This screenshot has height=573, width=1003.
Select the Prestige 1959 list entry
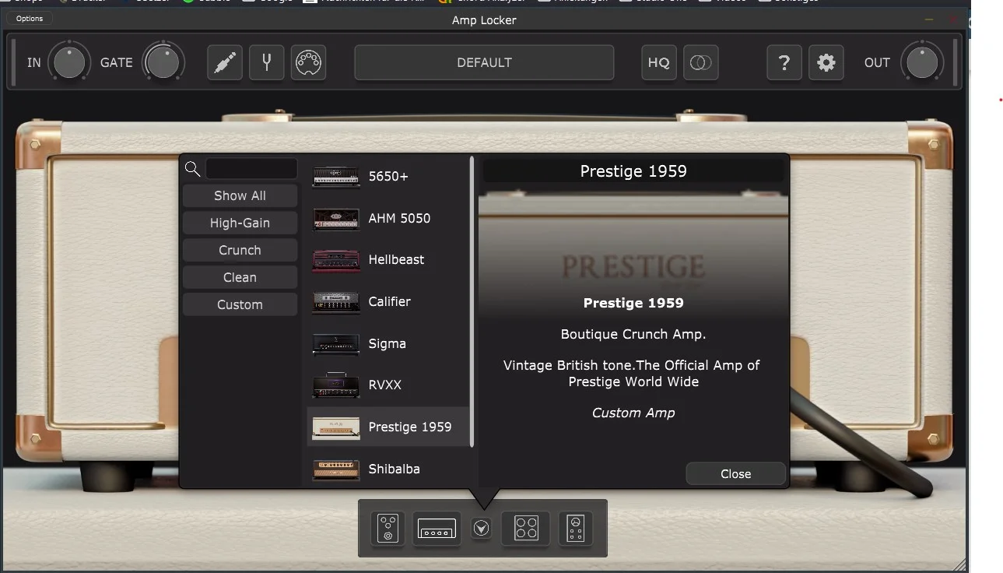pos(388,427)
